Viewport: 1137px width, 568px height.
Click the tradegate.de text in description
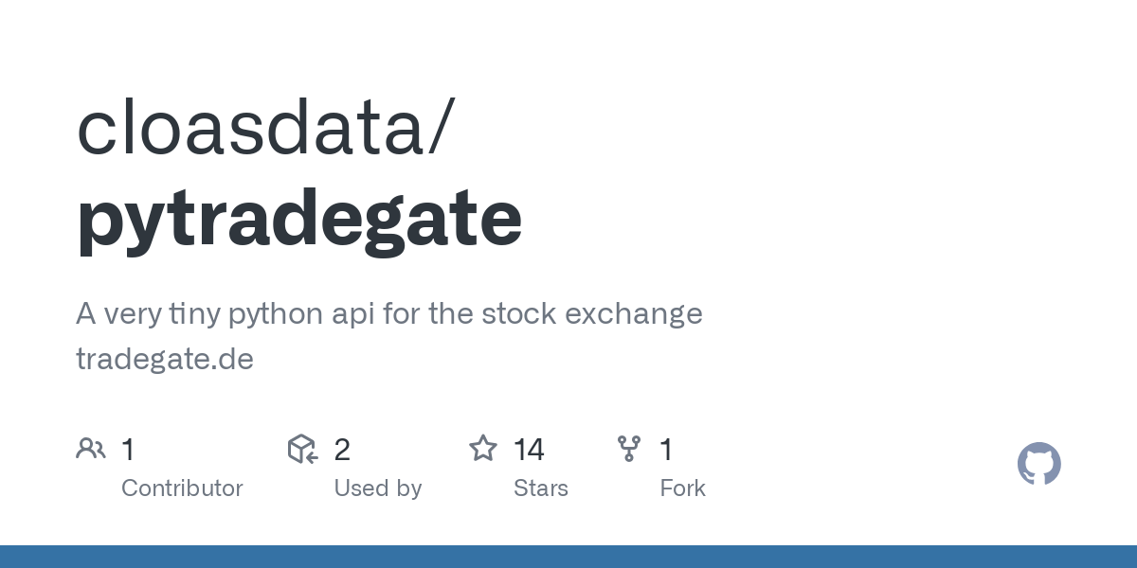click(x=165, y=360)
